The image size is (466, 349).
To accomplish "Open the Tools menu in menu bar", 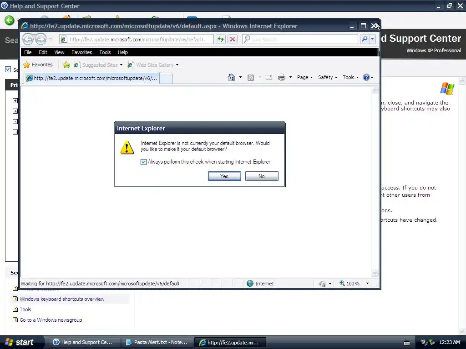I will [105, 52].
